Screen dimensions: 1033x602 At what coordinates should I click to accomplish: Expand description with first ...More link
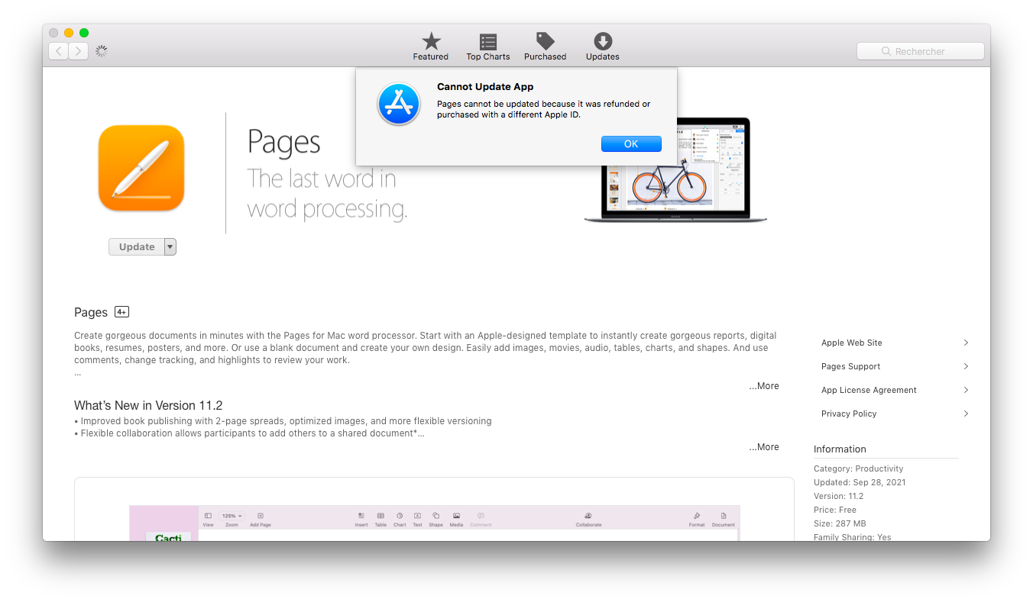click(x=764, y=386)
